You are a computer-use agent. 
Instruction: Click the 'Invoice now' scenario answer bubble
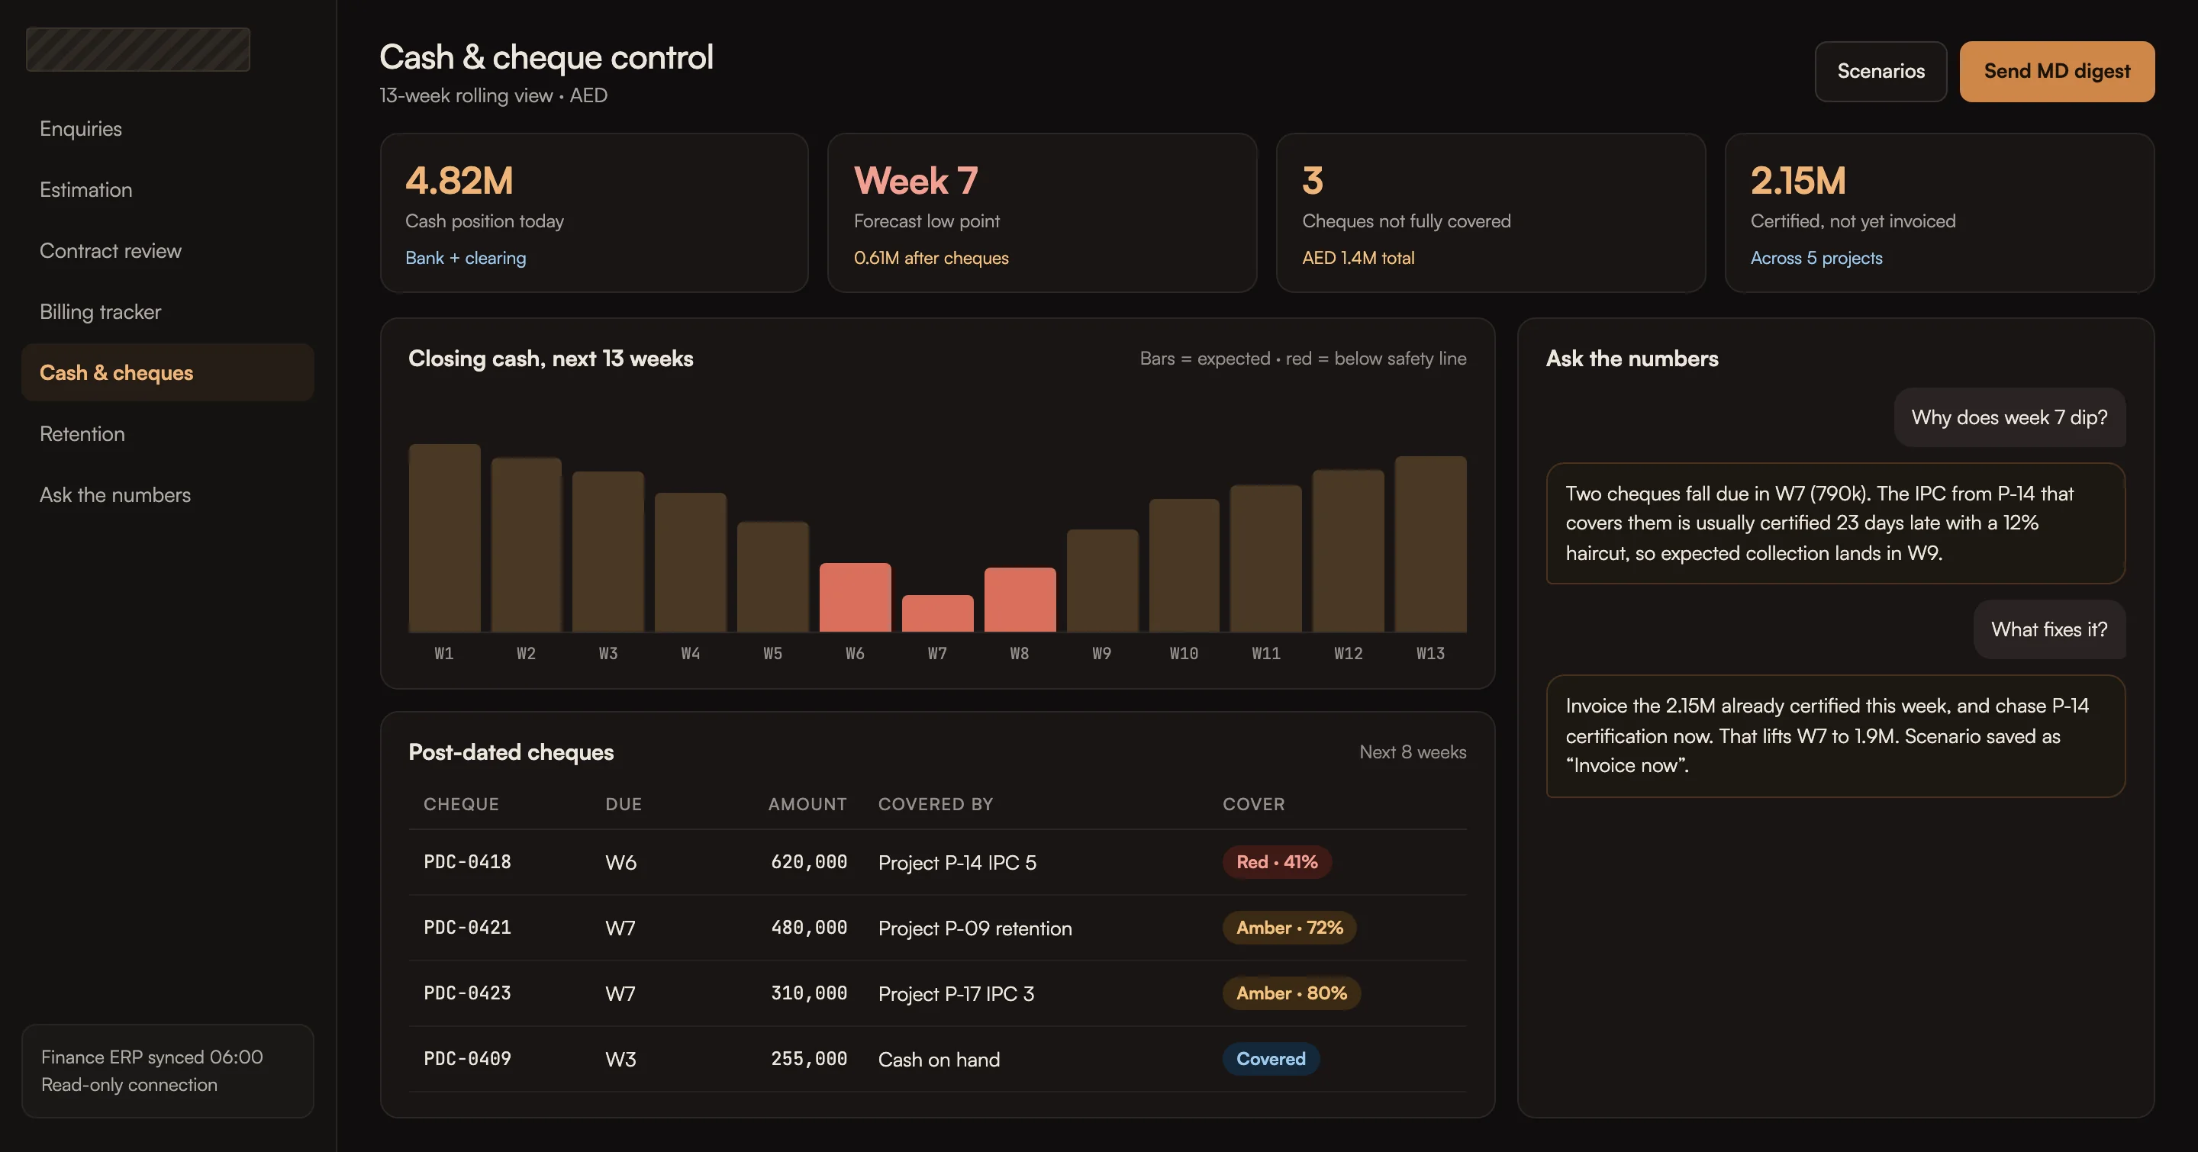(x=1835, y=736)
